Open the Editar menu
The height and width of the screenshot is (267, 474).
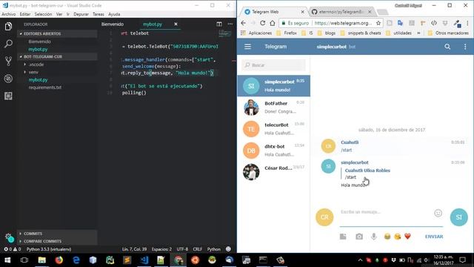point(24,14)
